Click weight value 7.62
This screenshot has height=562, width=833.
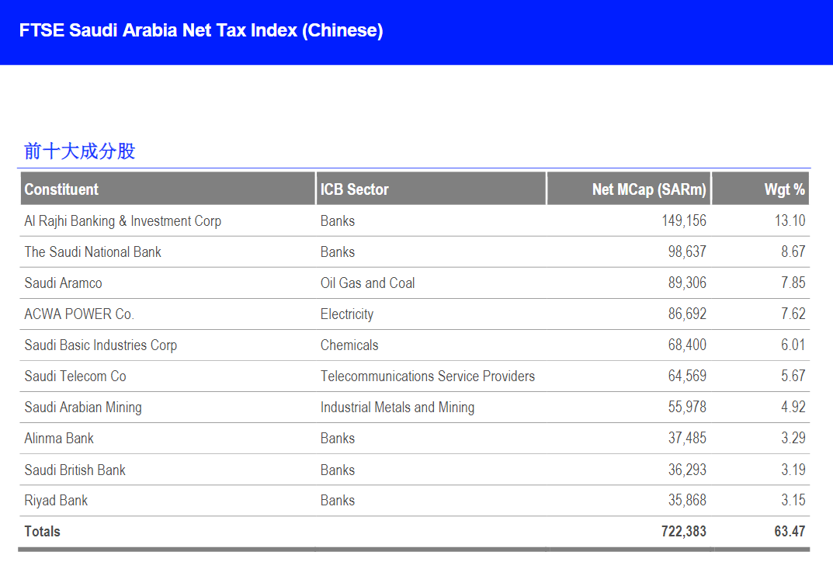click(793, 314)
